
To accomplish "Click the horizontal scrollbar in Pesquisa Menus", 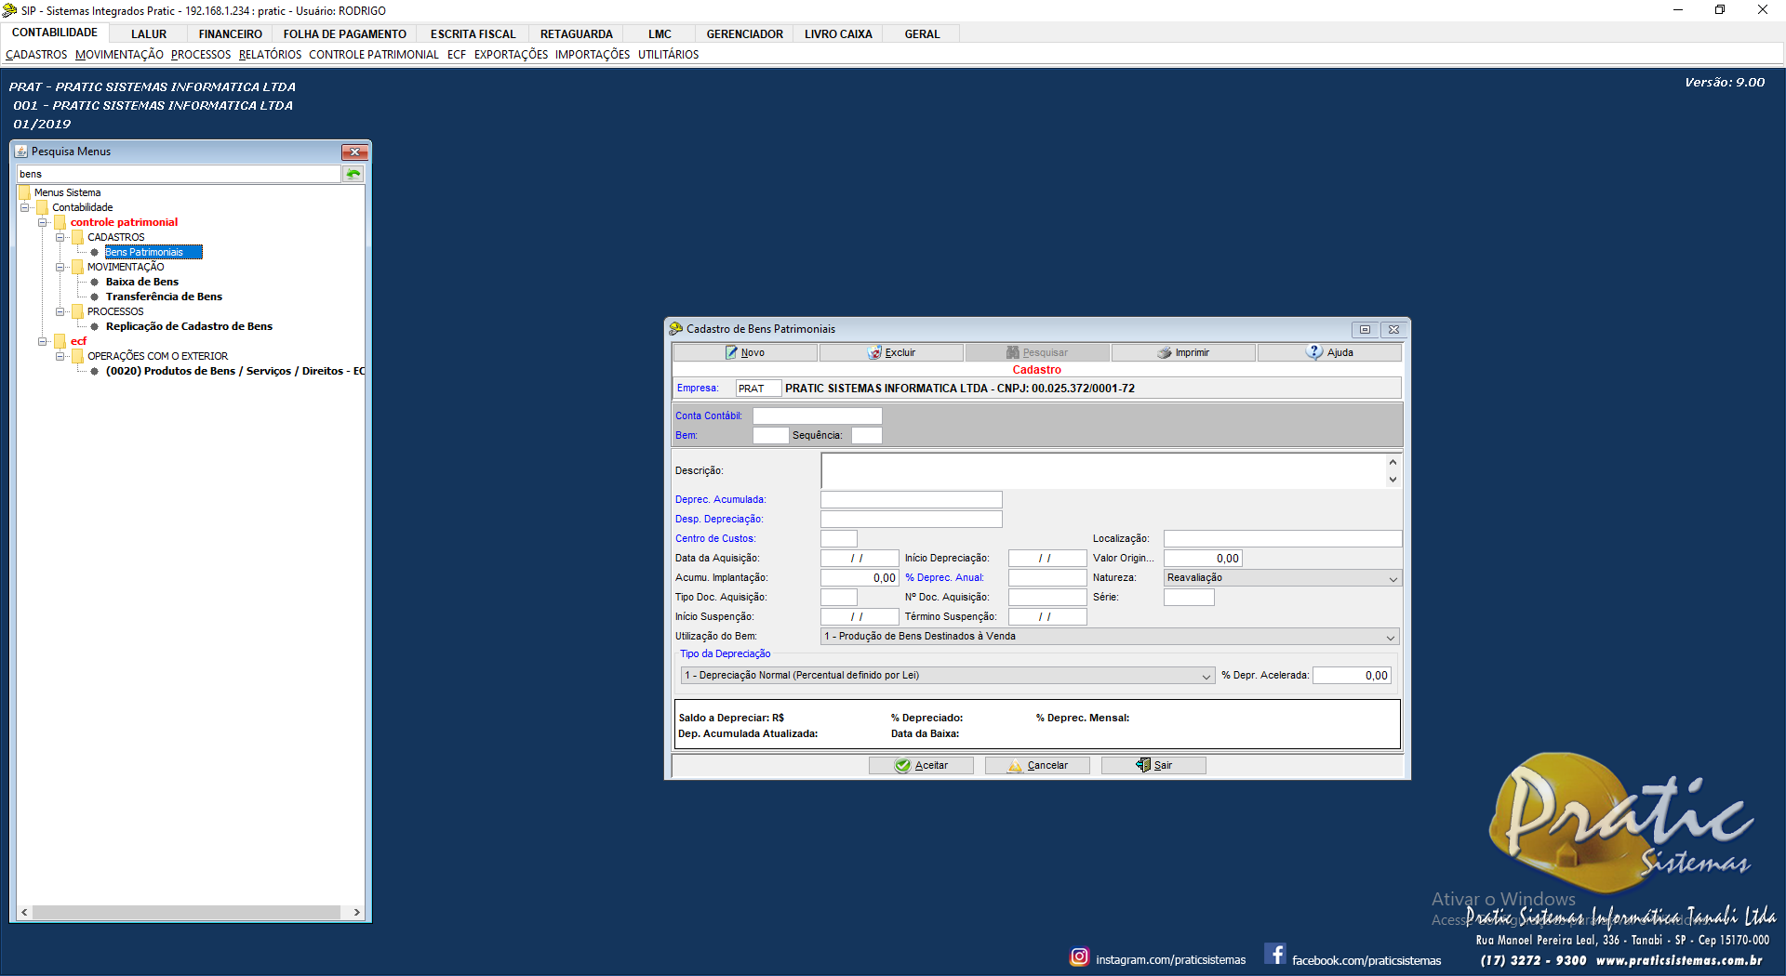I will [186, 913].
